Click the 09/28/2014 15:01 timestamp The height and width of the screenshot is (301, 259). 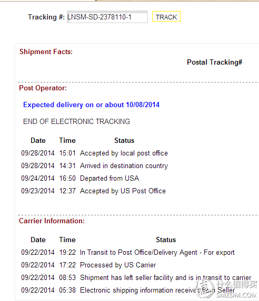(48, 153)
